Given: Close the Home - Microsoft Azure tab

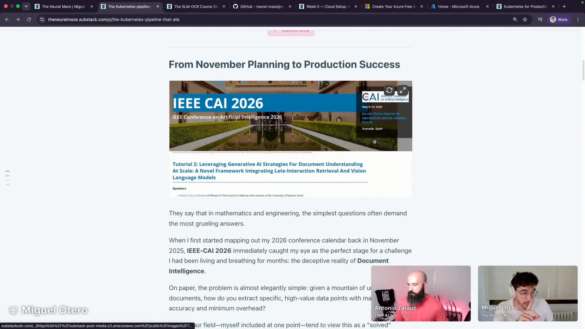Looking at the screenshot, I should click(x=488, y=6).
